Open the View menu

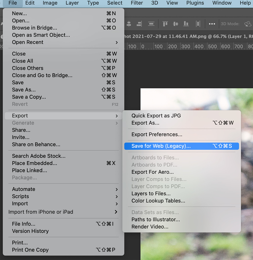pyautogui.click(x=172, y=3)
